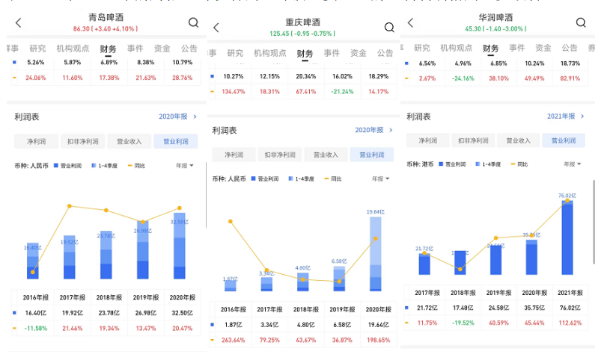Select 净利润 in the 重庆啤酒 panel

point(234,155)
